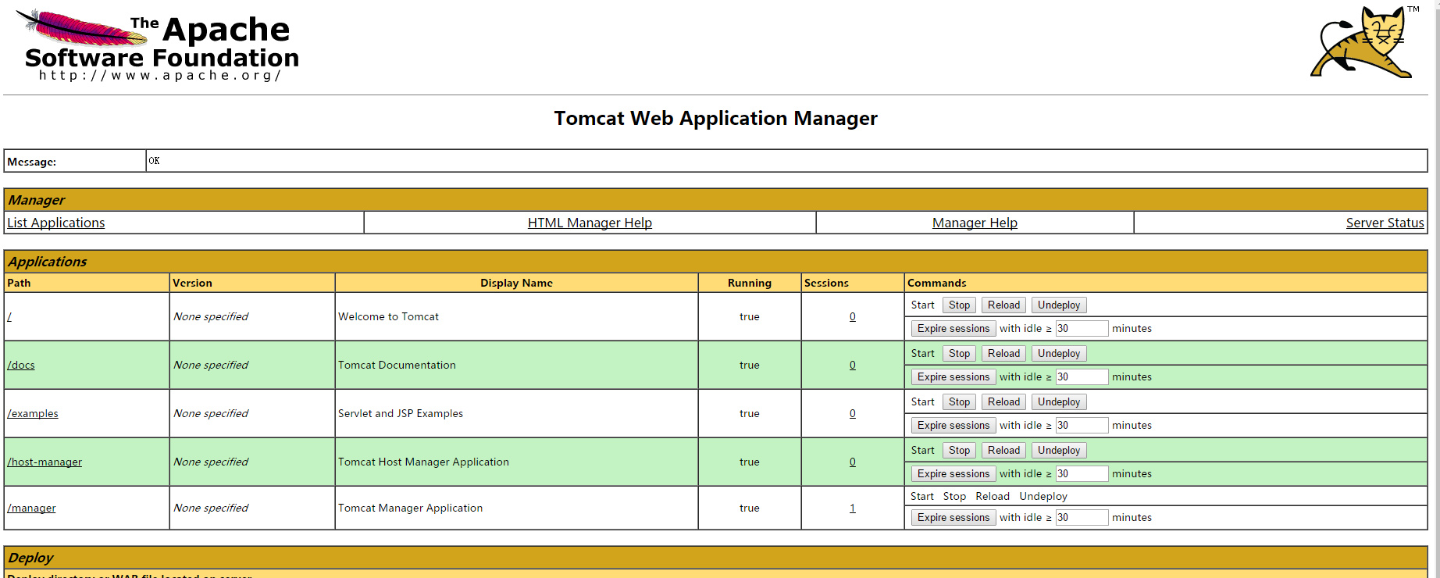
Task: Expire sessions for root "/" application
Action: (x=953, y=329)
